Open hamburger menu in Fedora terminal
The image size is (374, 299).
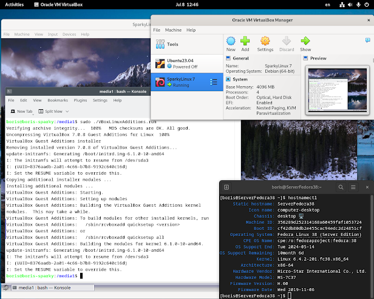[353, 187]
